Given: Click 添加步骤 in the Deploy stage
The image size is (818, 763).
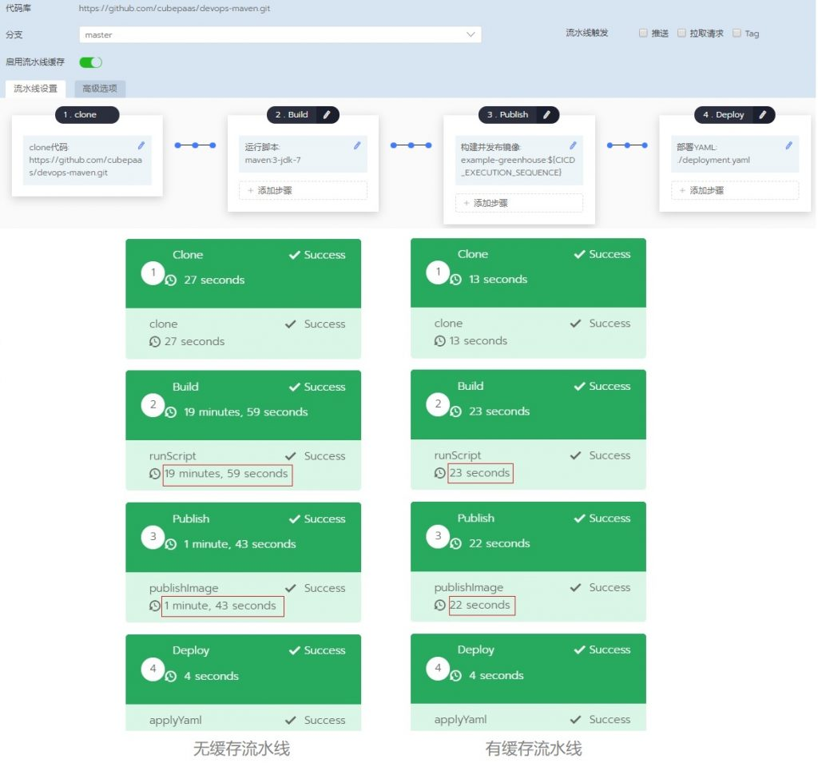Looking at the screenshot, I should (x=734, y=190).
